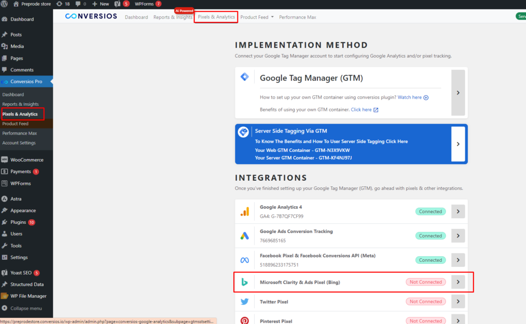Click the Meta infinity logo icon
This screenshot has height=324, width=526.
(x=245, y=260)
